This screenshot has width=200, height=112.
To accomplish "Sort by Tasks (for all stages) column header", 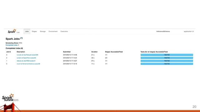I will [x=154, y=52].
